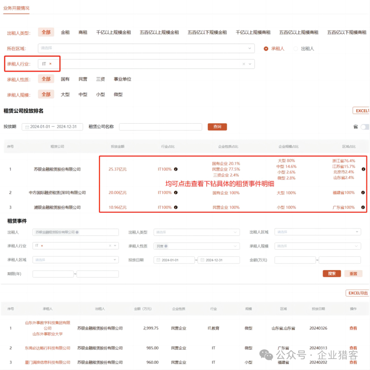Remove the IT tag in 承租人行业 filter
This screenshot has height=370, width=370.
50,64
